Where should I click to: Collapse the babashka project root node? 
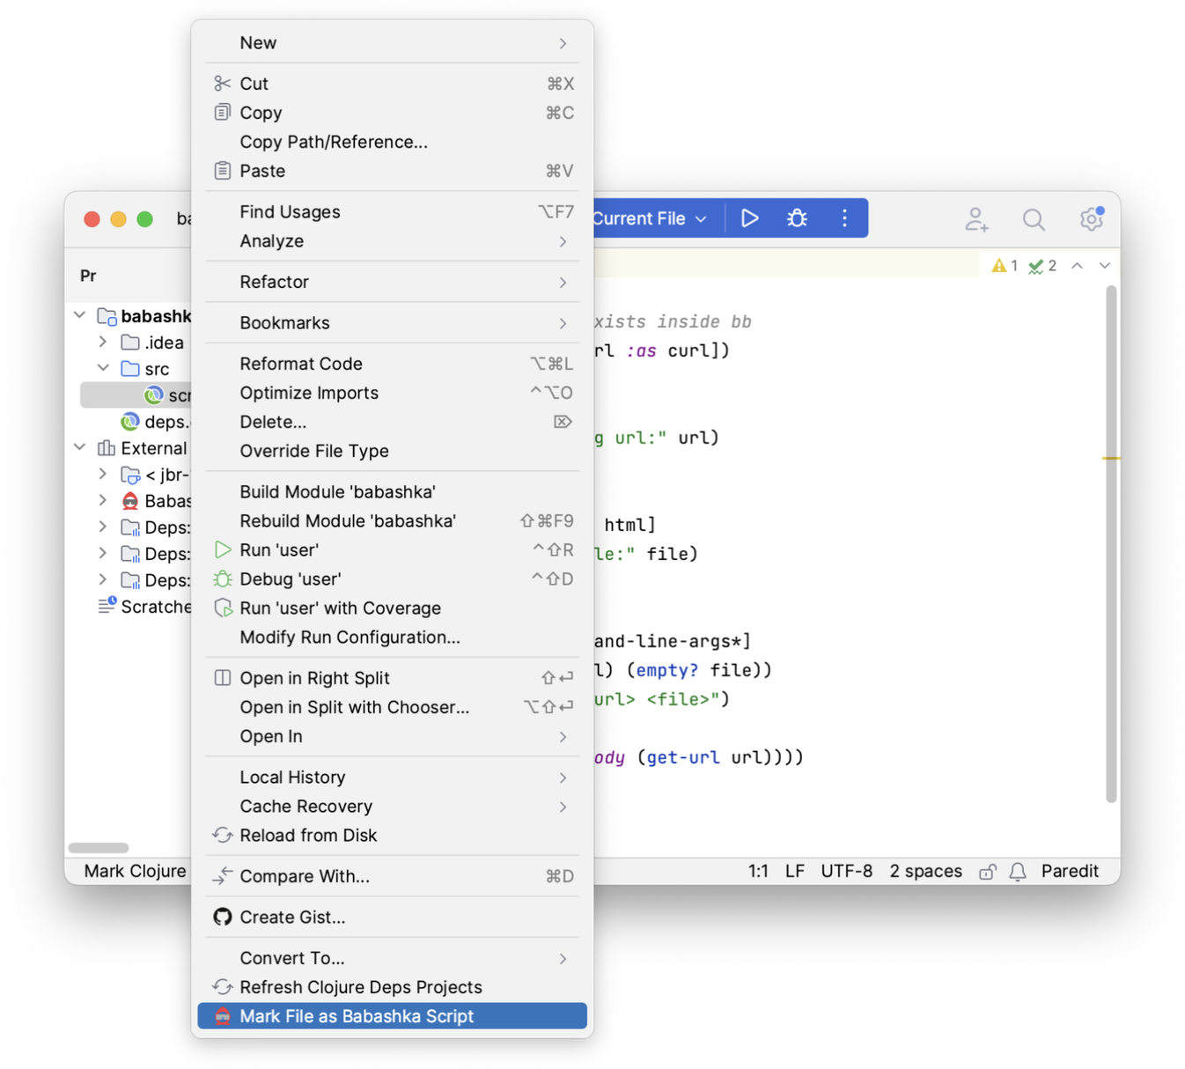point(80,315)
